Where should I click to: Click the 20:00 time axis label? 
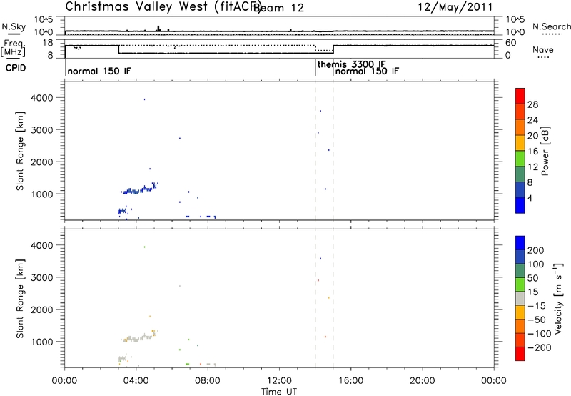[x=422, y=381]
